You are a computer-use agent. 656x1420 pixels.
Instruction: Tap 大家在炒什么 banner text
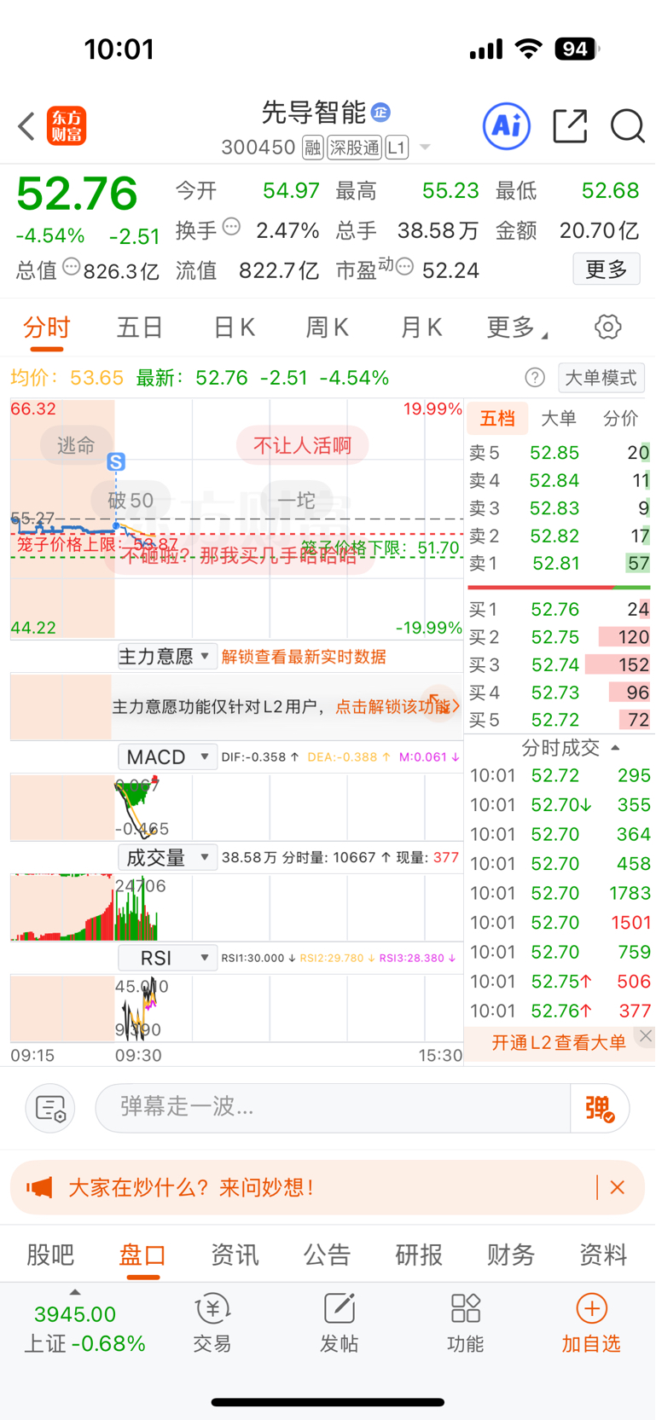[191, 1187]
